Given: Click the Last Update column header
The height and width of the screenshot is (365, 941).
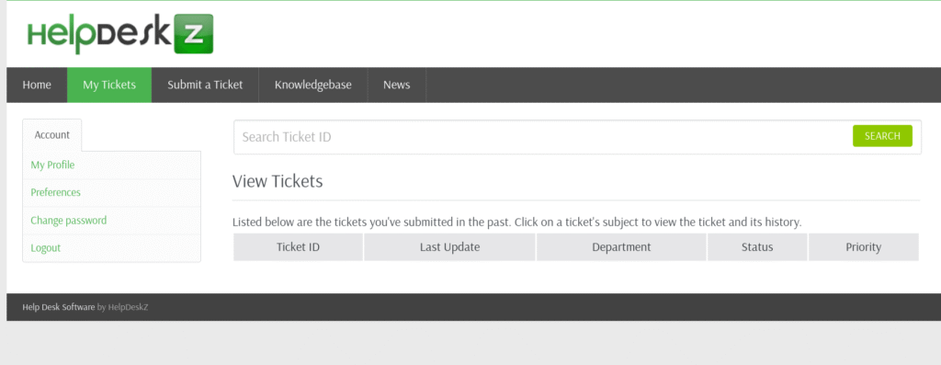Looking at the screenshot, I should 449,246.
